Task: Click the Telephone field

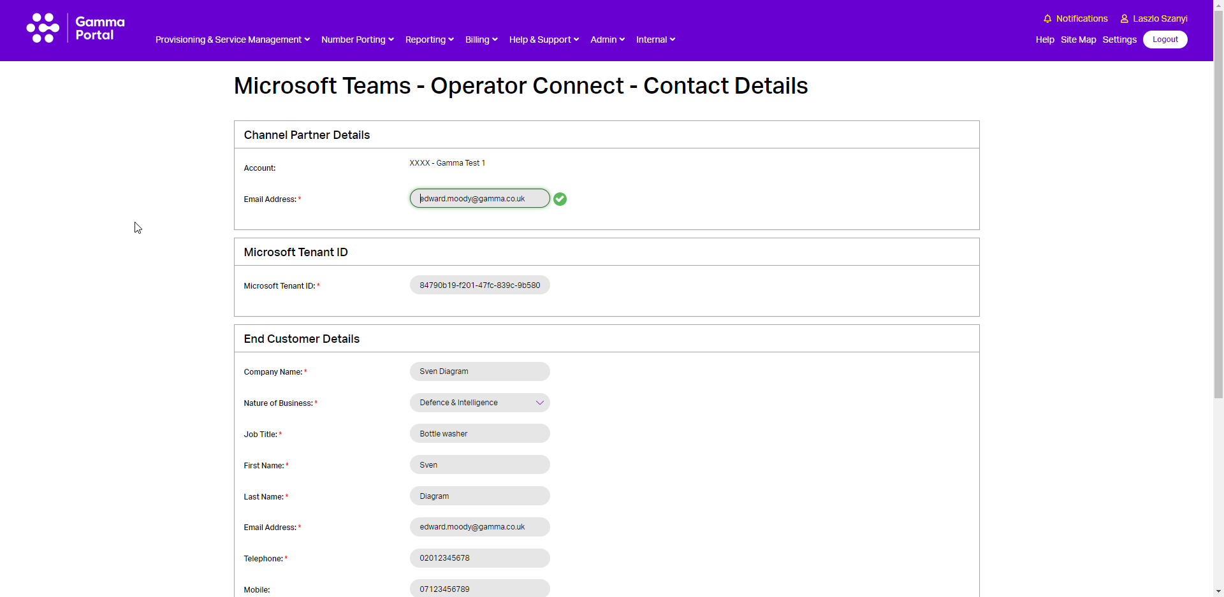Action: pyautogui.click(x=479, y=558)
